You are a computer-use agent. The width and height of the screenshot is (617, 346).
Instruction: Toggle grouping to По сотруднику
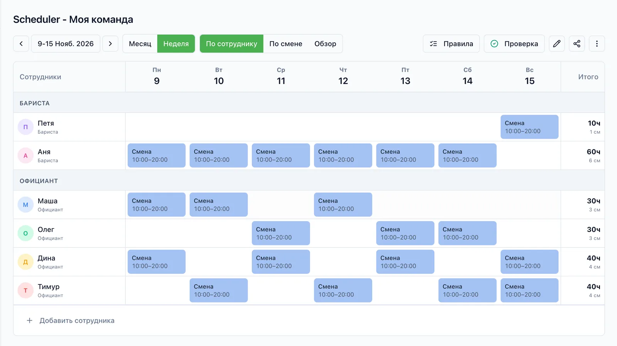tap(231, 44)
